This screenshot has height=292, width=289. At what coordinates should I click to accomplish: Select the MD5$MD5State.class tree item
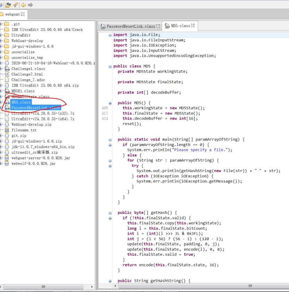[x=30, y=97]
